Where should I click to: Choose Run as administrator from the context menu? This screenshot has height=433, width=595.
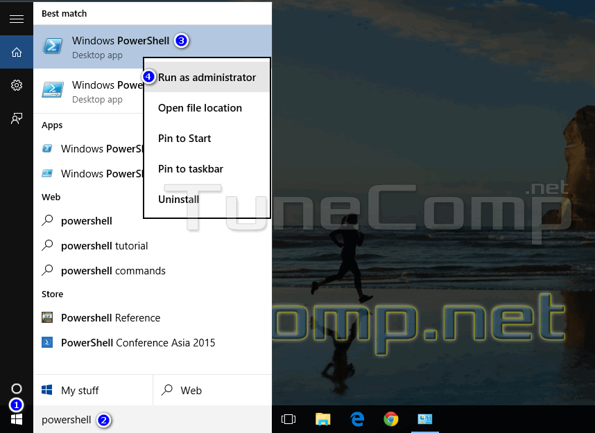pyautogui.click(x=207, y=78)
